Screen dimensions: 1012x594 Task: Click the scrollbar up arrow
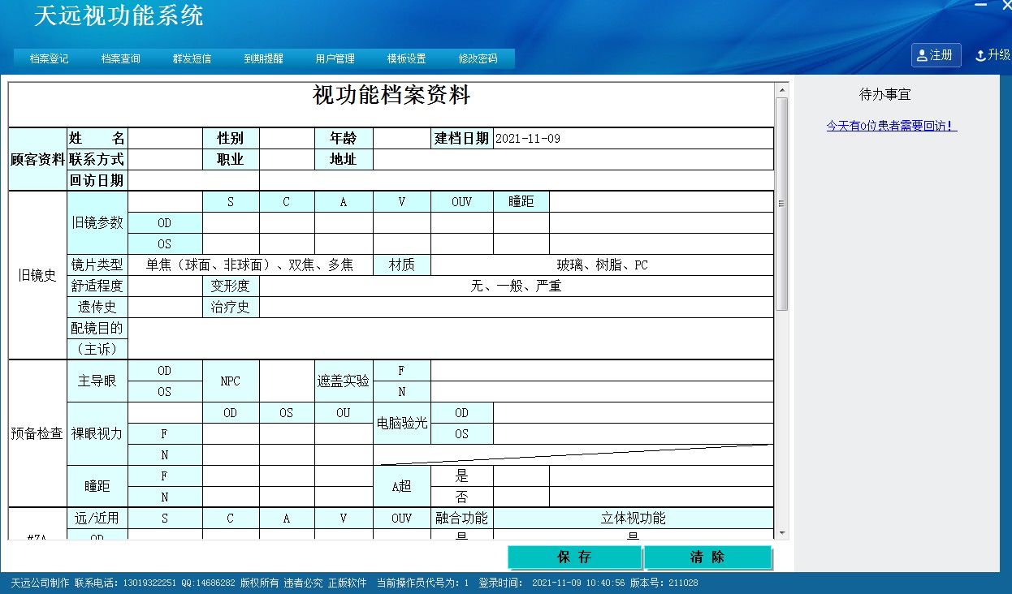click(782, 89)
